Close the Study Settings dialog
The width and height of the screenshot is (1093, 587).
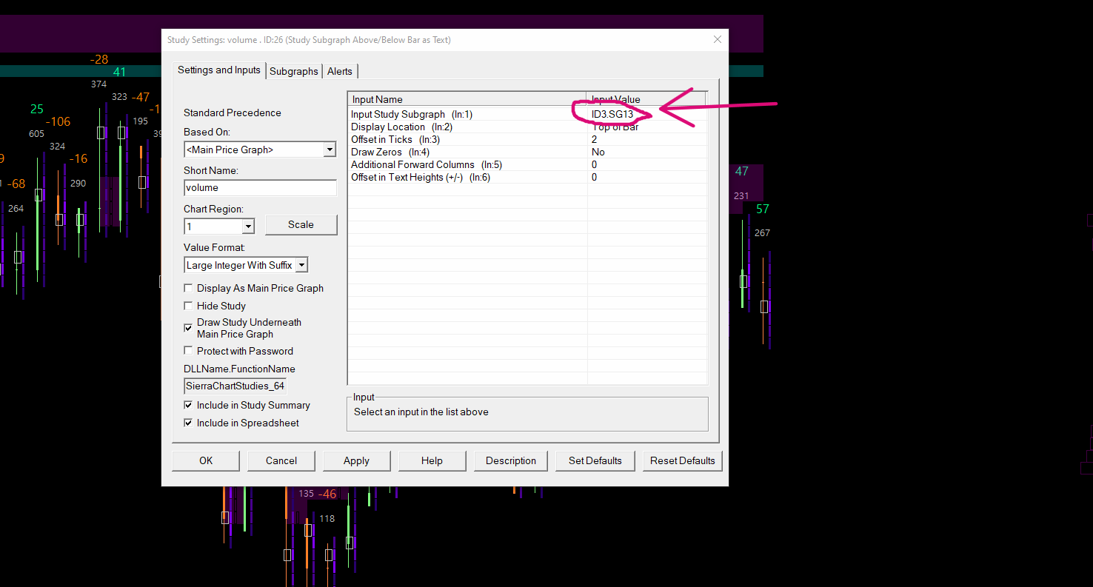717,39
